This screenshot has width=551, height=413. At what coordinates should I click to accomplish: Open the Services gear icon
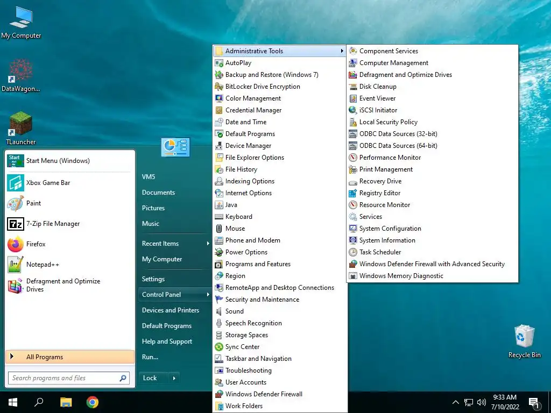click(353, 217)
